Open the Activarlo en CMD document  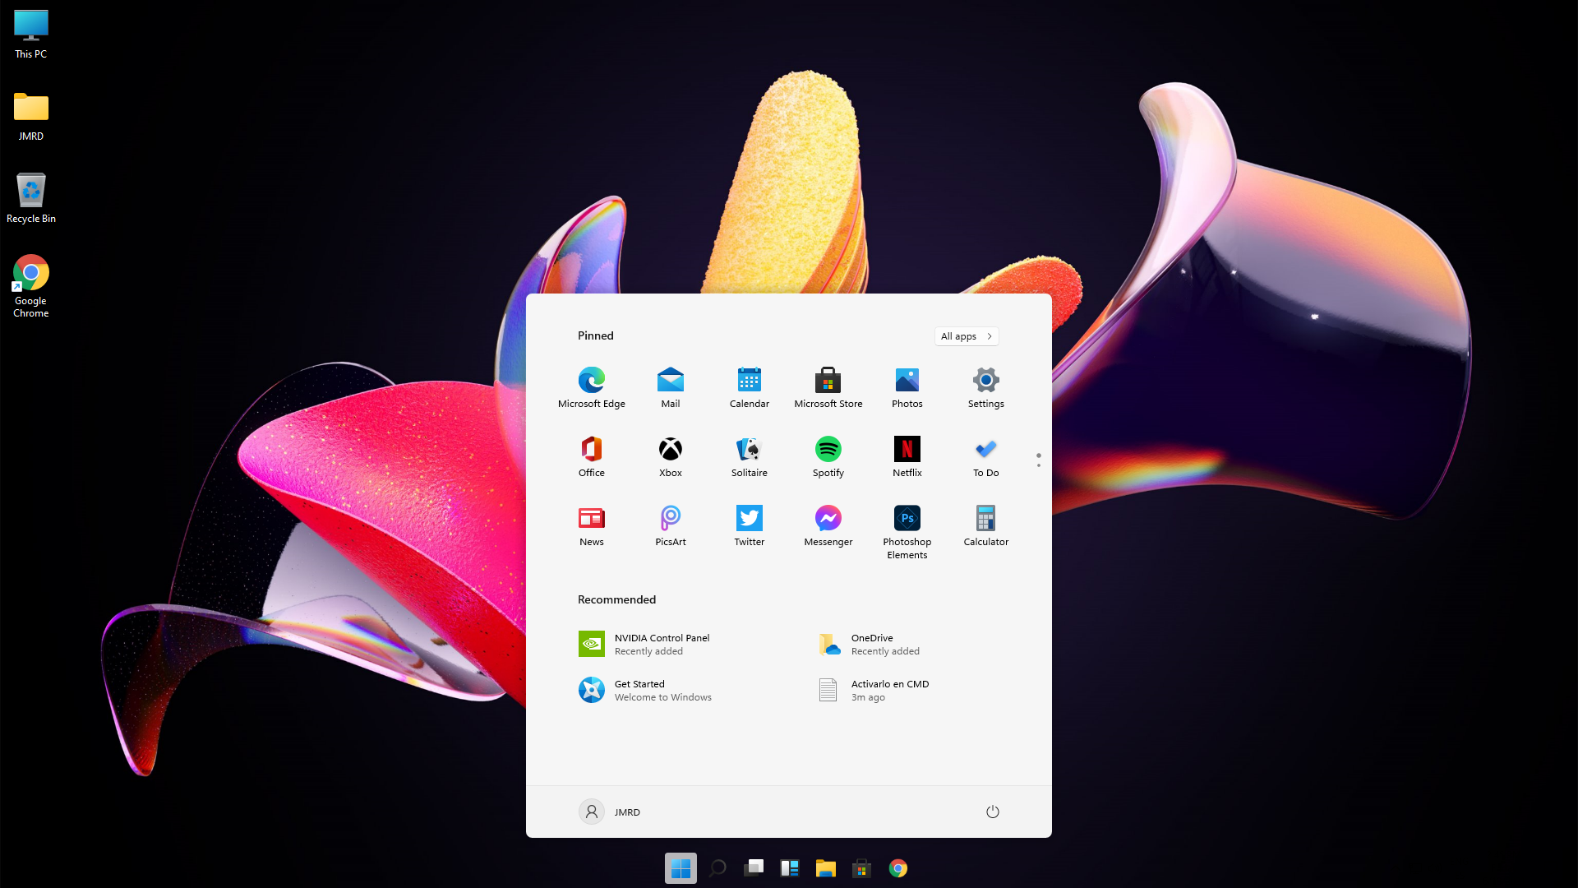click(874, 690)
